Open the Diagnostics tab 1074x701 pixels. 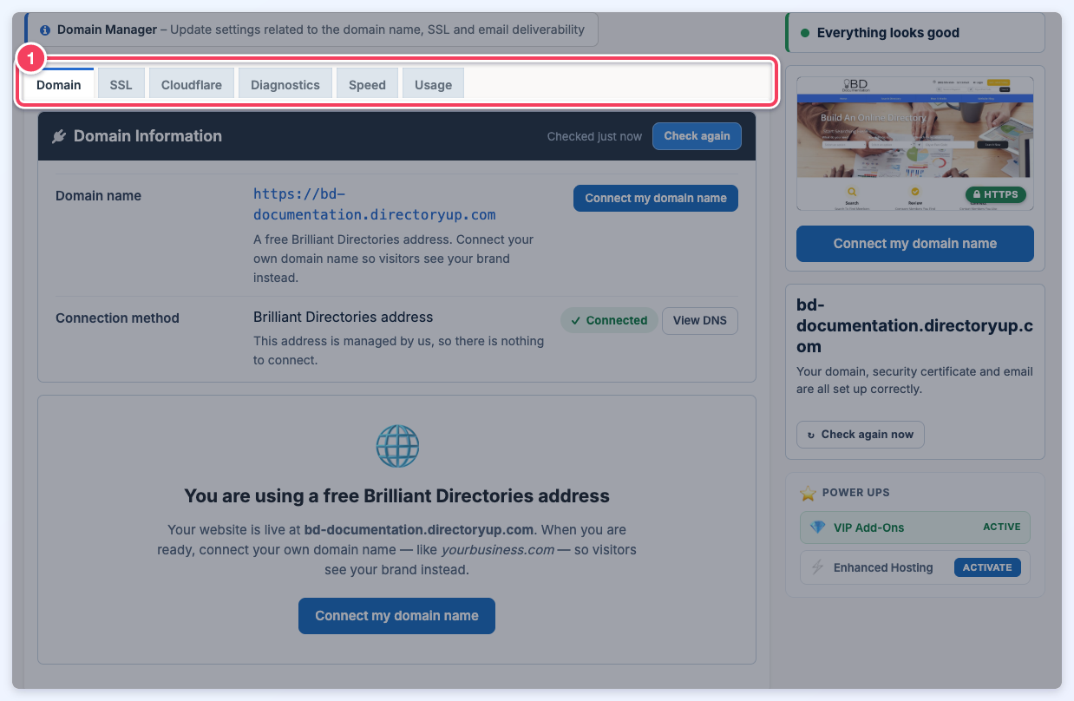pyautogui.click(x=285, y=84)
